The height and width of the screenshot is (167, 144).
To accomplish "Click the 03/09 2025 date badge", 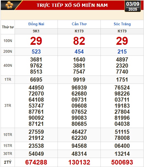I will click(x=133, y=6).
